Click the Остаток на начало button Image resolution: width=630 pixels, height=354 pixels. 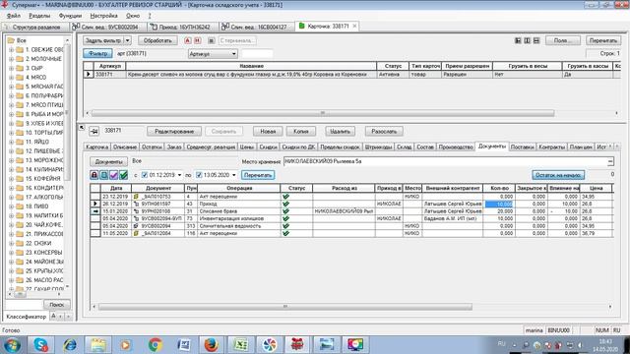[558, 175]
